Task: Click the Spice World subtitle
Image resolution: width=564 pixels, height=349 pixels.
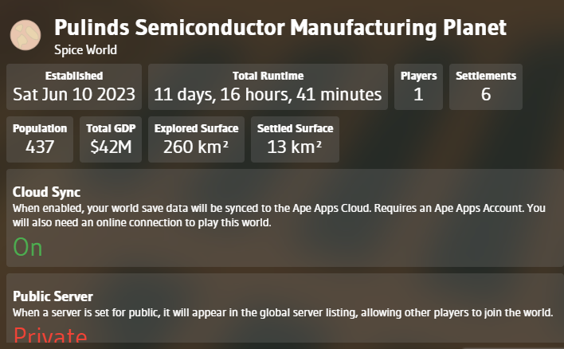Action: click(85, 49)
